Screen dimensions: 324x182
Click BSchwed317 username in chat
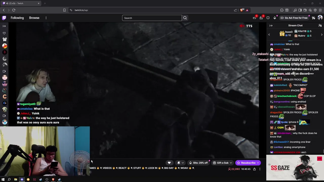coord(281,142)
